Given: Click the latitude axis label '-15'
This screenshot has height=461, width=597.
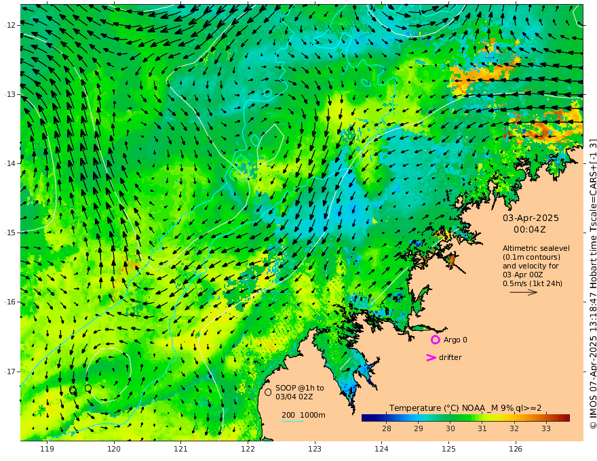Looking at the screenshot, I should pyautogui.click(x=10, y=233).
